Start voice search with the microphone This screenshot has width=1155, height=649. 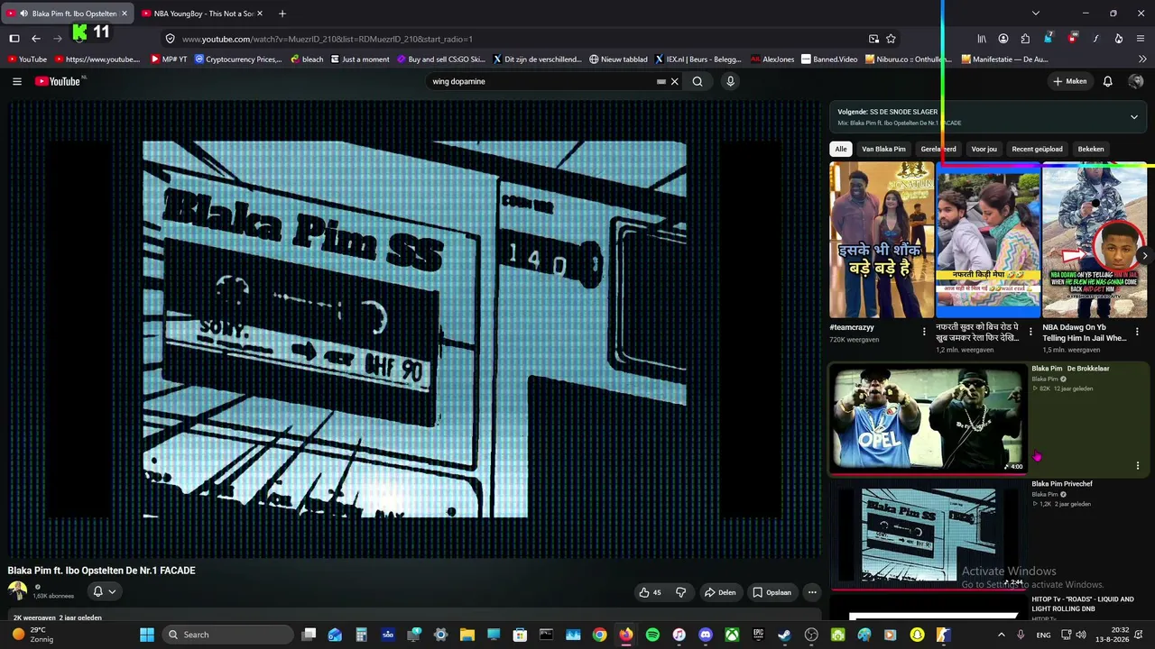731,81
